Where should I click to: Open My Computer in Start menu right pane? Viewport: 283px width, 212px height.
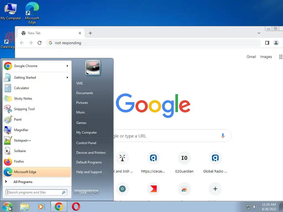87,132
